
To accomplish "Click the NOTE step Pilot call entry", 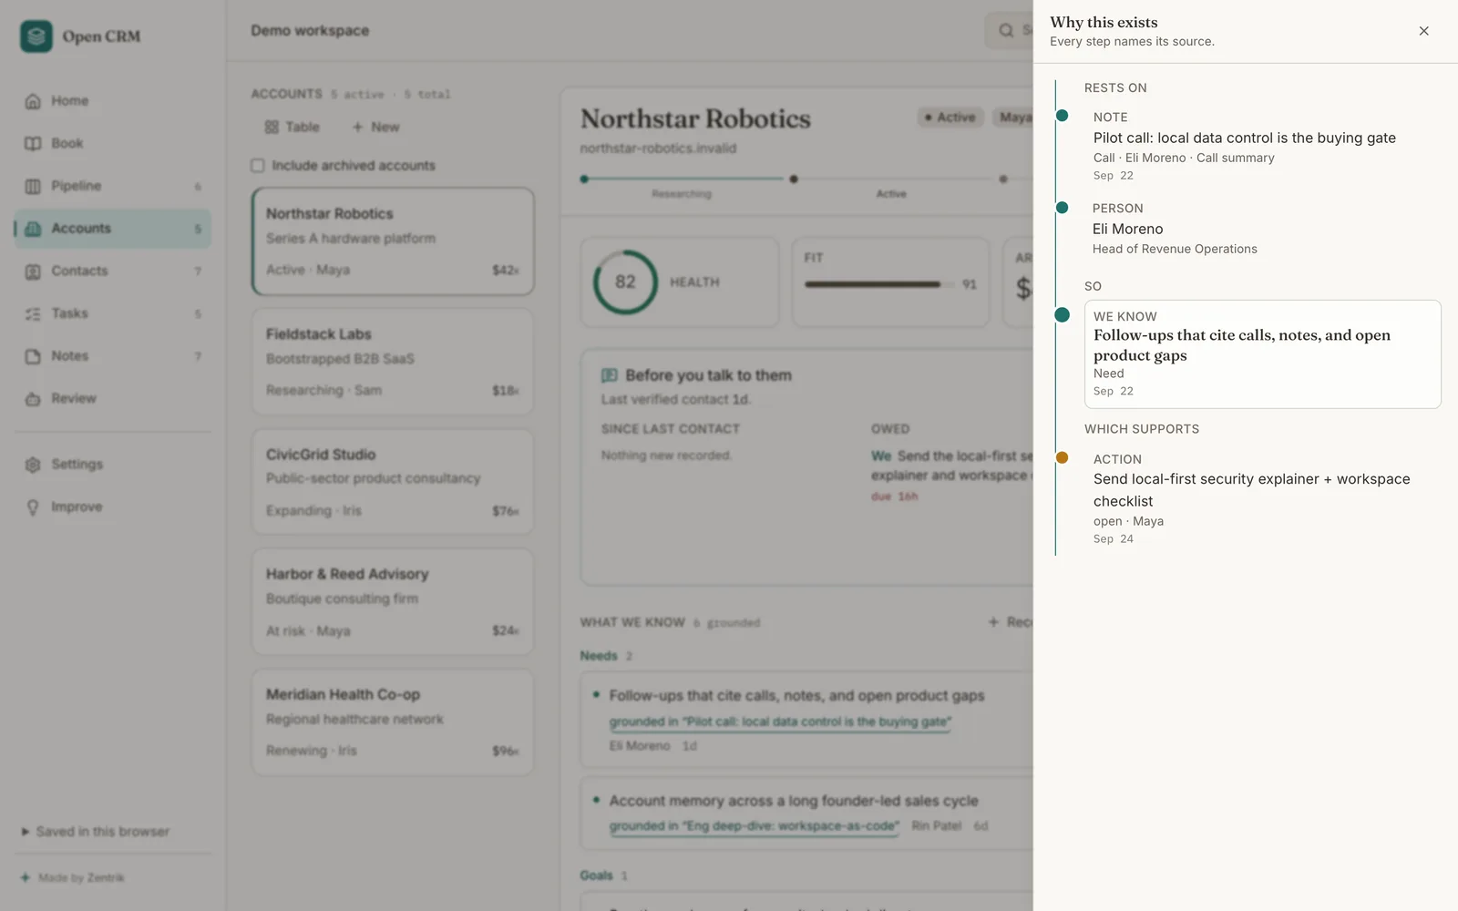I will pyautogui.click(x=1262, y=146).
